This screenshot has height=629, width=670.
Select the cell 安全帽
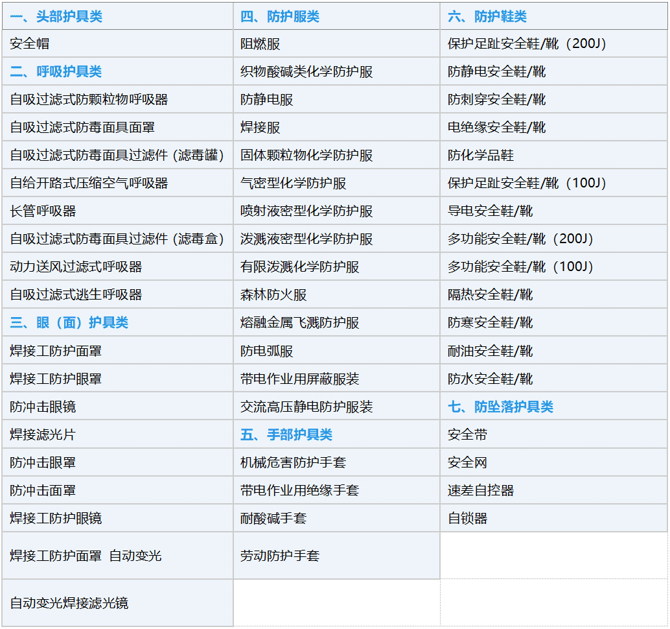pos(117,43)
